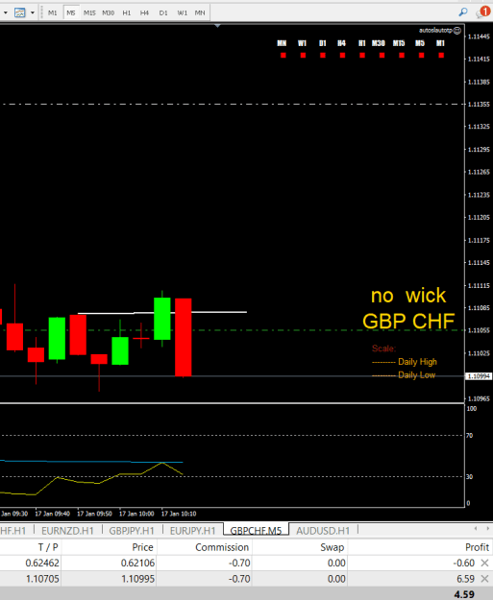Select the last large red candlestick
Viewport: 493px width, 600px height.
point(184,338)
